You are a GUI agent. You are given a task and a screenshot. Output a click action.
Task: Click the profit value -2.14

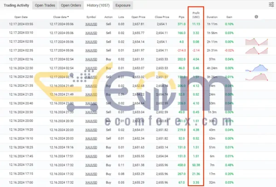pos(196,51)
